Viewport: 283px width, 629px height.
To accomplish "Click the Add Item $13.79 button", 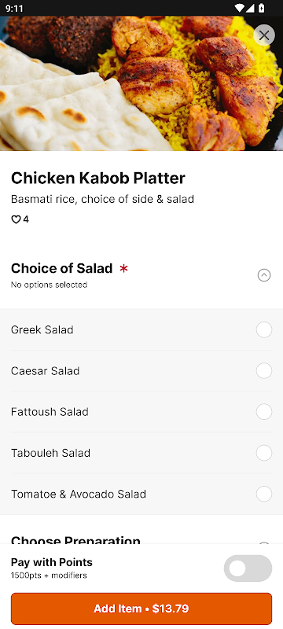I will point(141,609).
